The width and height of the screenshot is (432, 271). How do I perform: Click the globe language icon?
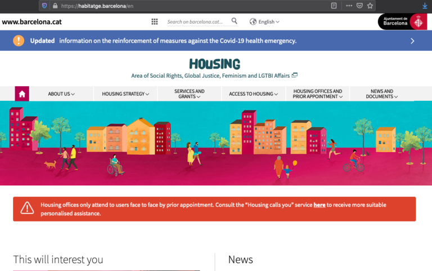click(253, 21)
